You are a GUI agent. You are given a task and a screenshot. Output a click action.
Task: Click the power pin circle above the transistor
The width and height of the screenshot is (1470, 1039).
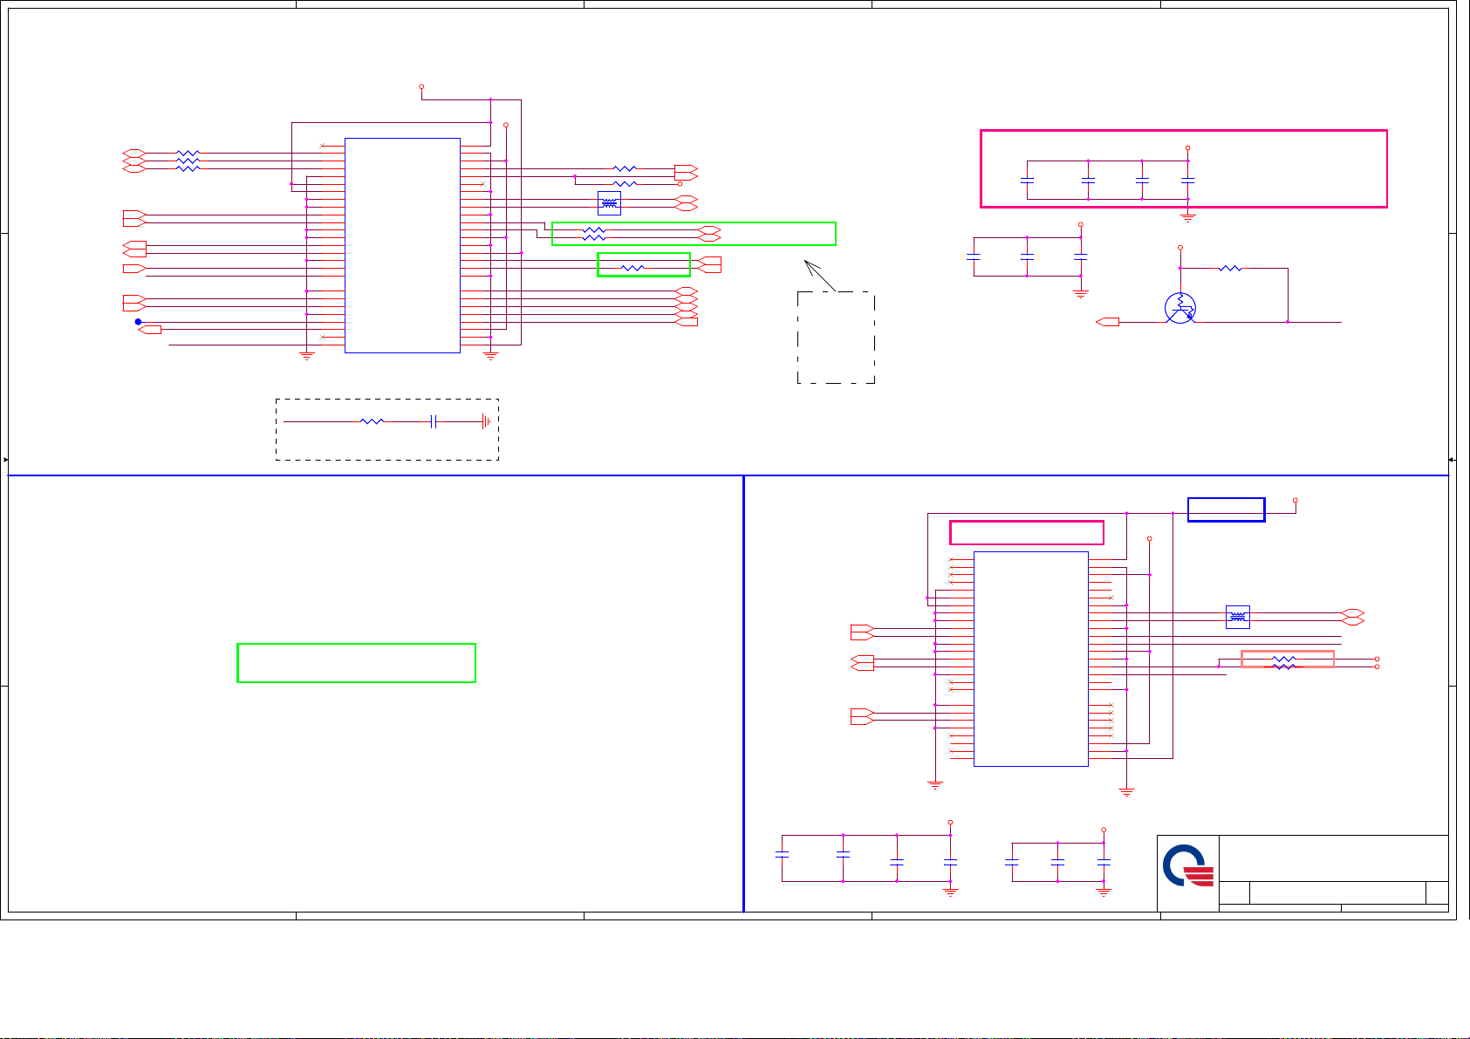tap(1180, 248)
